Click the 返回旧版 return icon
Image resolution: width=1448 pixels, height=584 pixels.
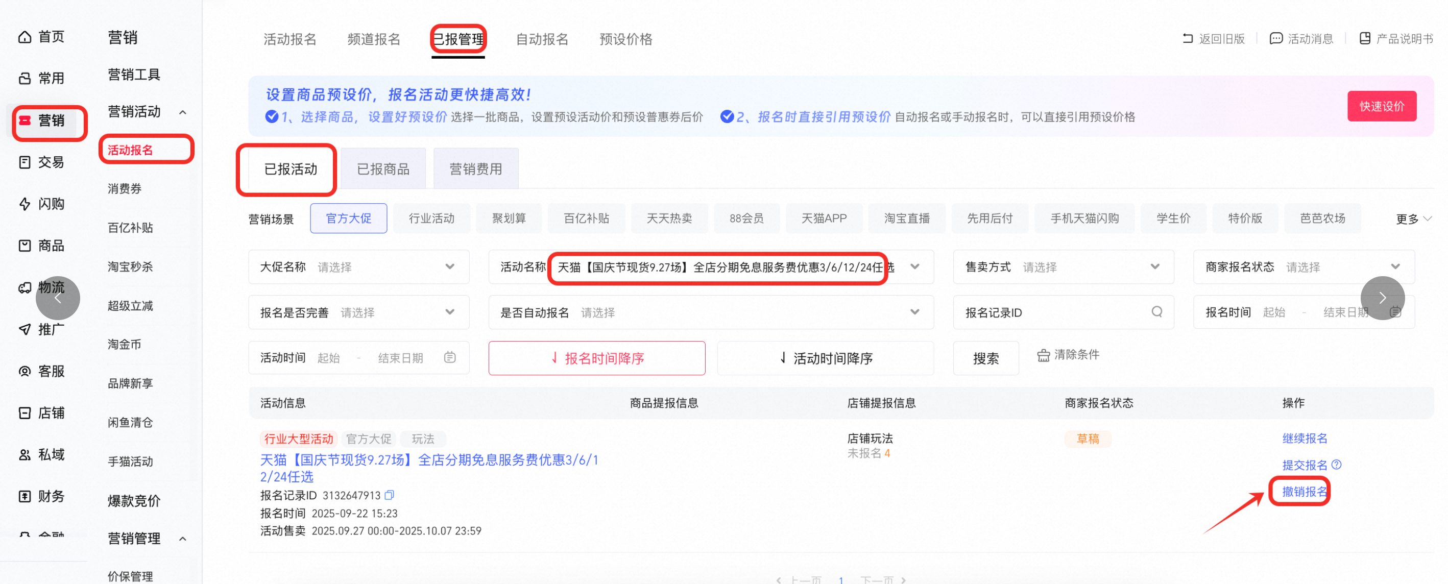[1188, 39]
